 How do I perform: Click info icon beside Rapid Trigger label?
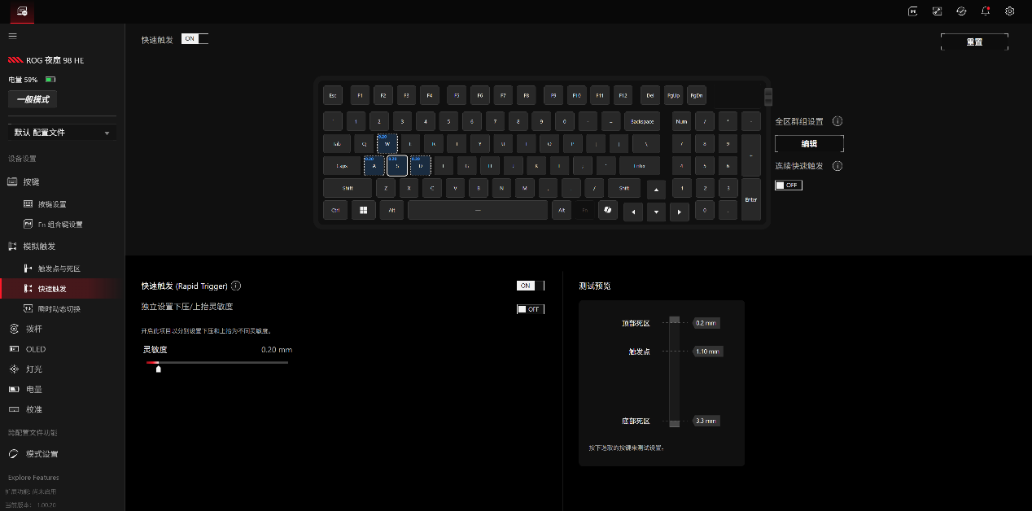pos(236,286)
